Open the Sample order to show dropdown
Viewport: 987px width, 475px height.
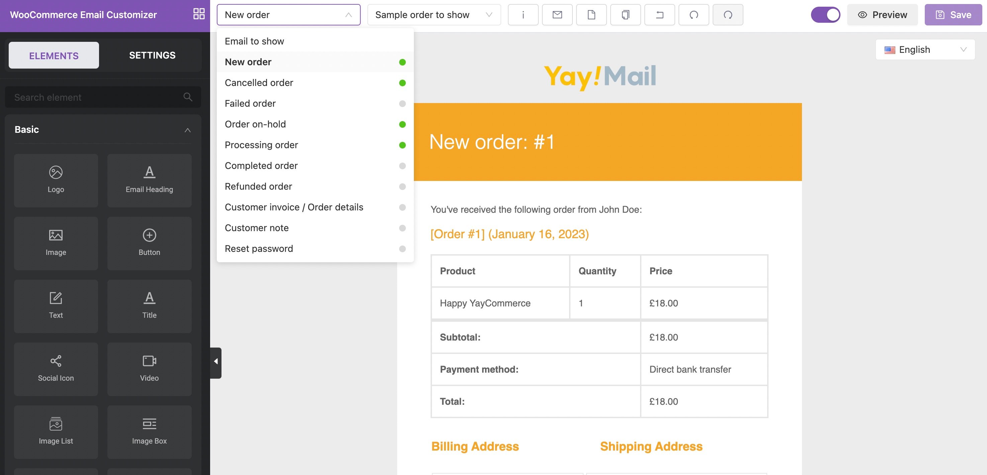point(434,15)
